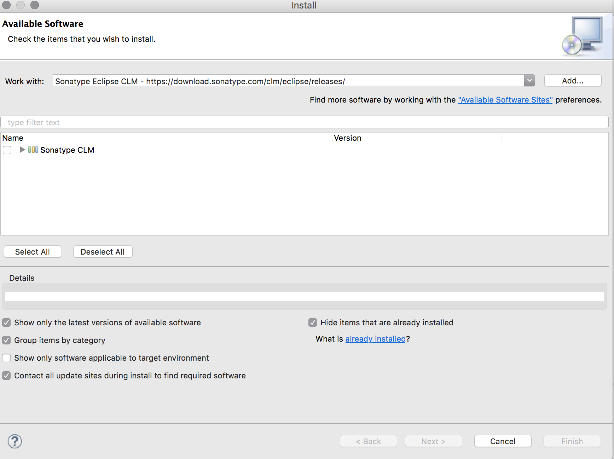Toggle Hide items that are already installed
Viewport: 614px width, 459px height.
(x=313, y=323)
